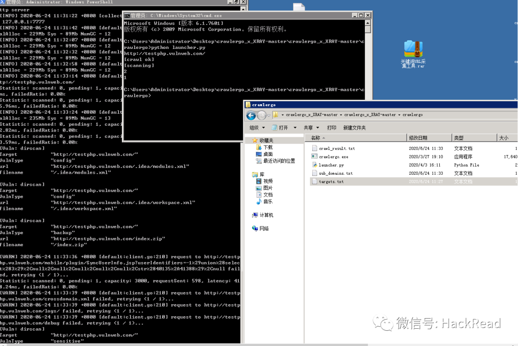Select crawl_result.txt file

pos(337,149)
